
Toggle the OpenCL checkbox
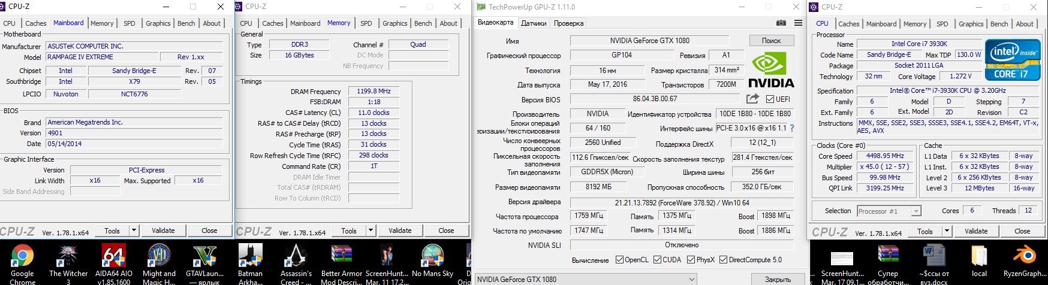point(620,260)
